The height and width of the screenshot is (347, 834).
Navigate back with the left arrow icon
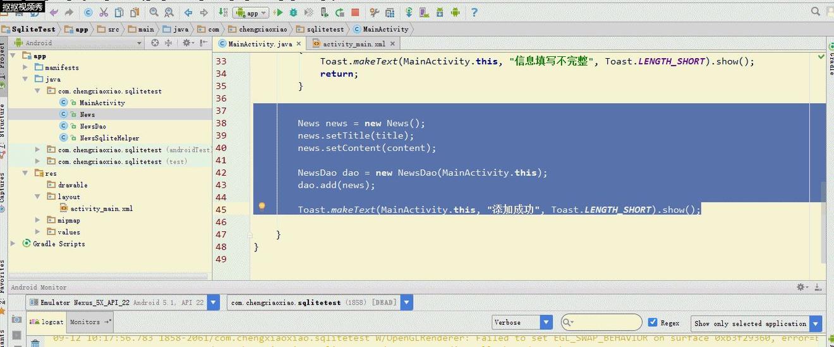pos(188,13)
